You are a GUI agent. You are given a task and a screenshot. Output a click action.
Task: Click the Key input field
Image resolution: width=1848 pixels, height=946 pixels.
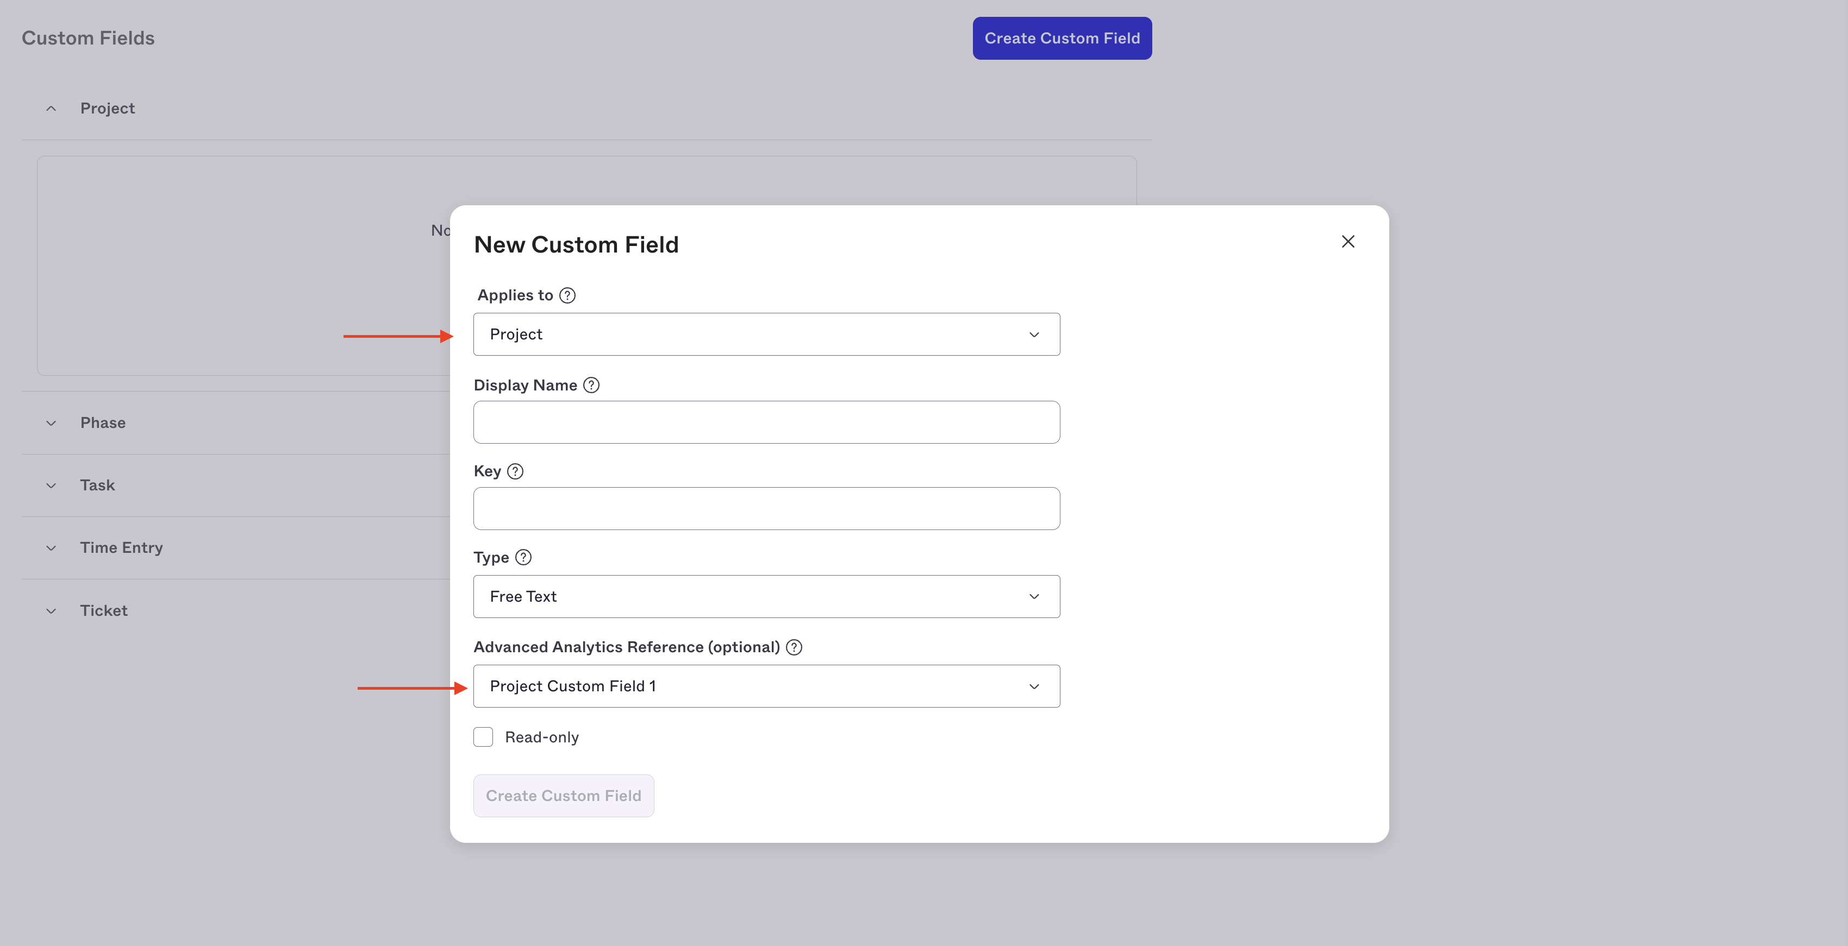point(766,509)
